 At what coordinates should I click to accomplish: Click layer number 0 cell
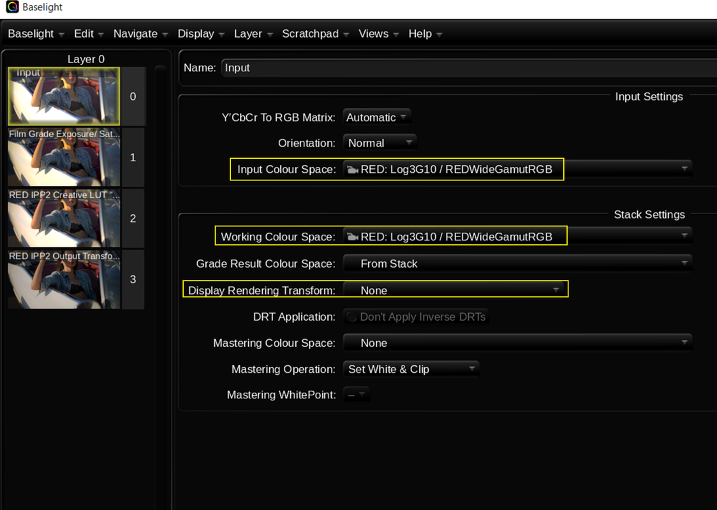(133, 96)
